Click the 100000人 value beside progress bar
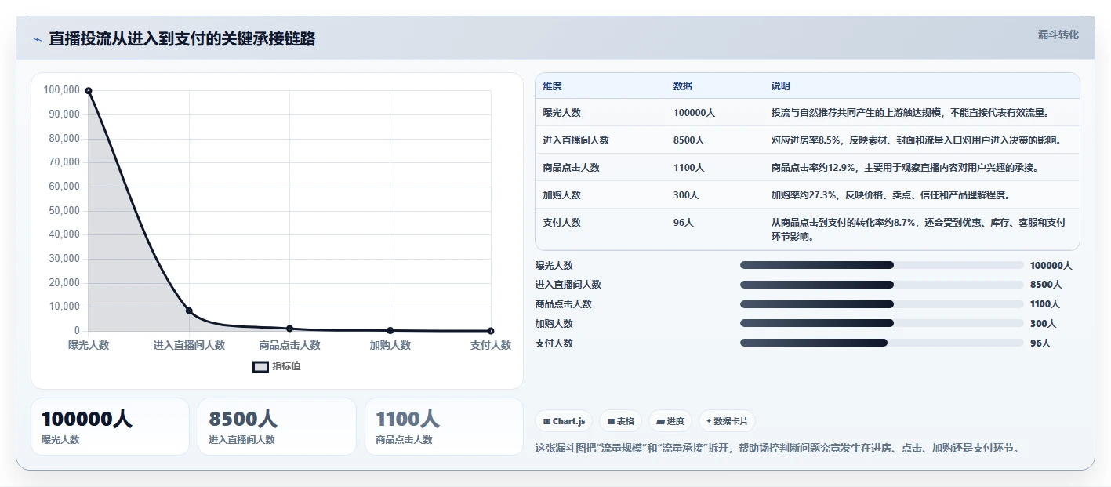 click(x=1051, y=265)
